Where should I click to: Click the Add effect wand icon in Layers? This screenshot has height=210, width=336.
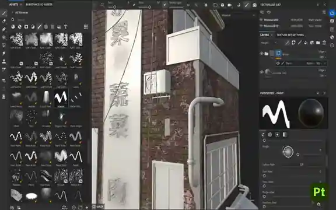tap(287, 43)
